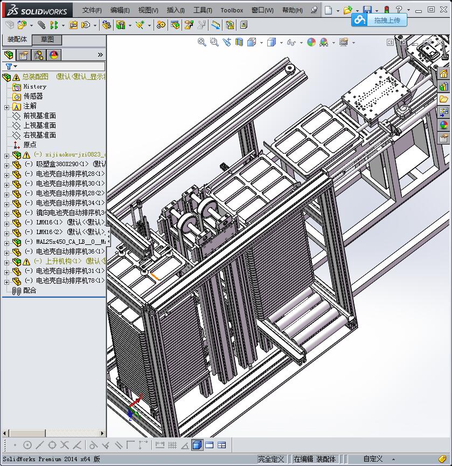Toggle the rebuild traffic light icon

386,10
